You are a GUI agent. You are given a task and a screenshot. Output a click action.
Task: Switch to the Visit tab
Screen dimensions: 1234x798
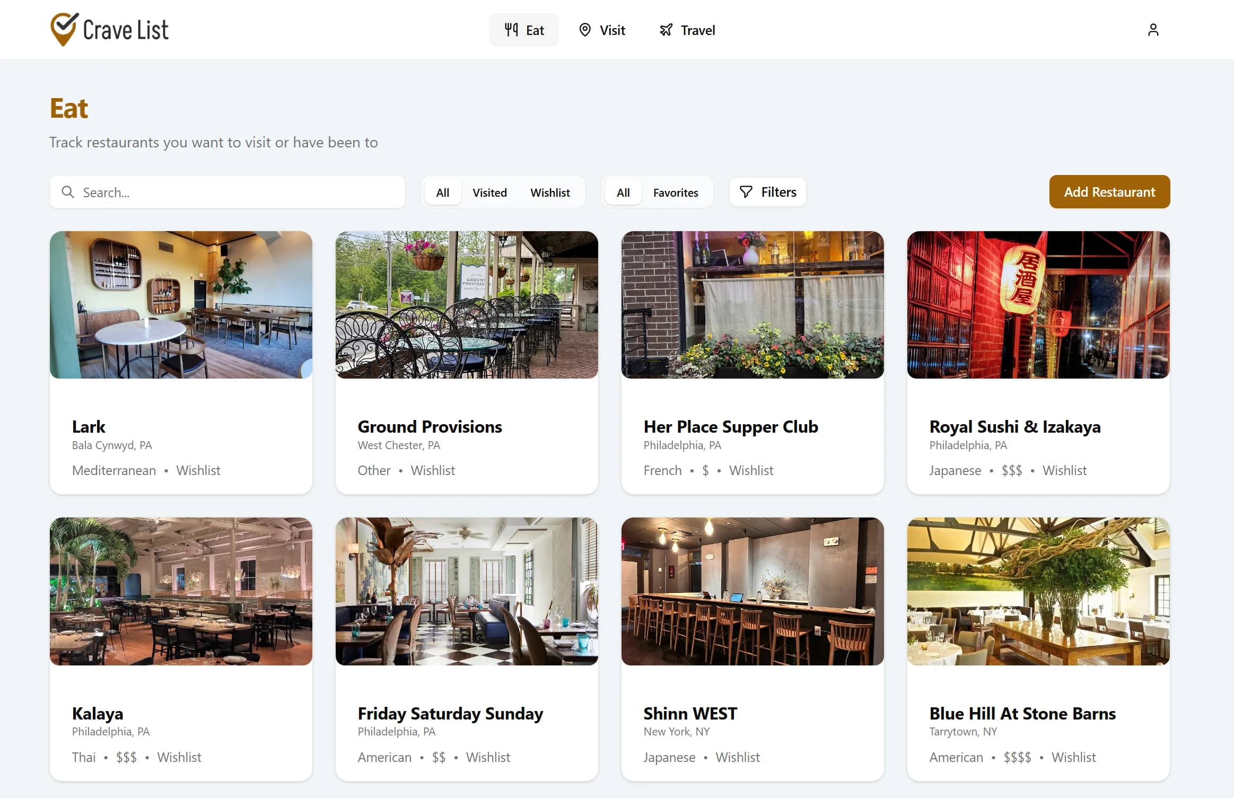point(602,30)
